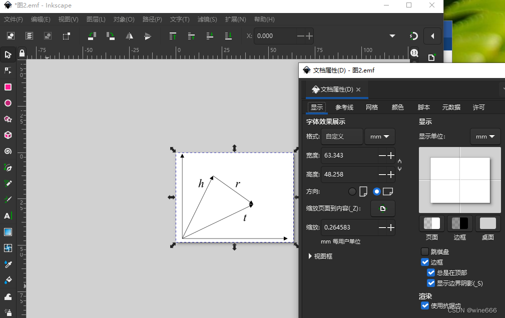Image resolution: width=505 pixels, height=318 pixels.
Task: Uncheck the 边框 border checkbox
Action: point(425,262)
